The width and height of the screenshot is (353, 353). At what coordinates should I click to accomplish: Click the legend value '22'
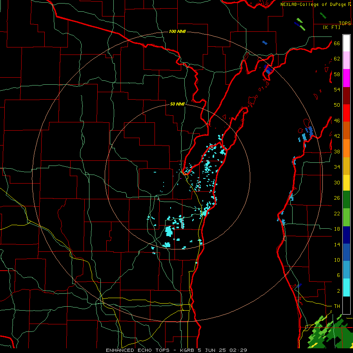[x=337, y=214]
